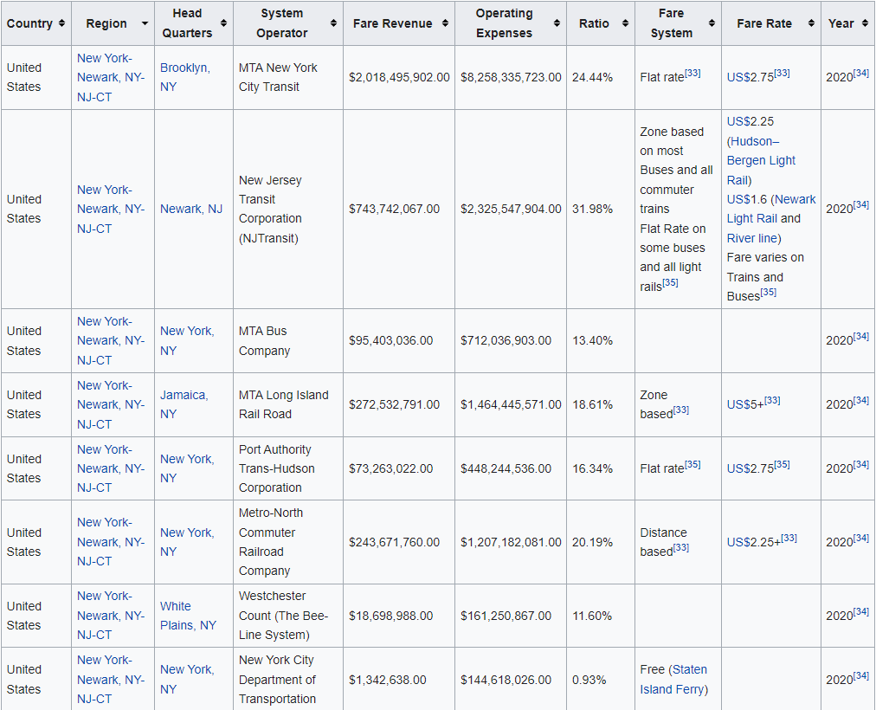Select $2,018,495,902.00 fare revenue cell
The image size is (876, 710).
pos(399,77)
